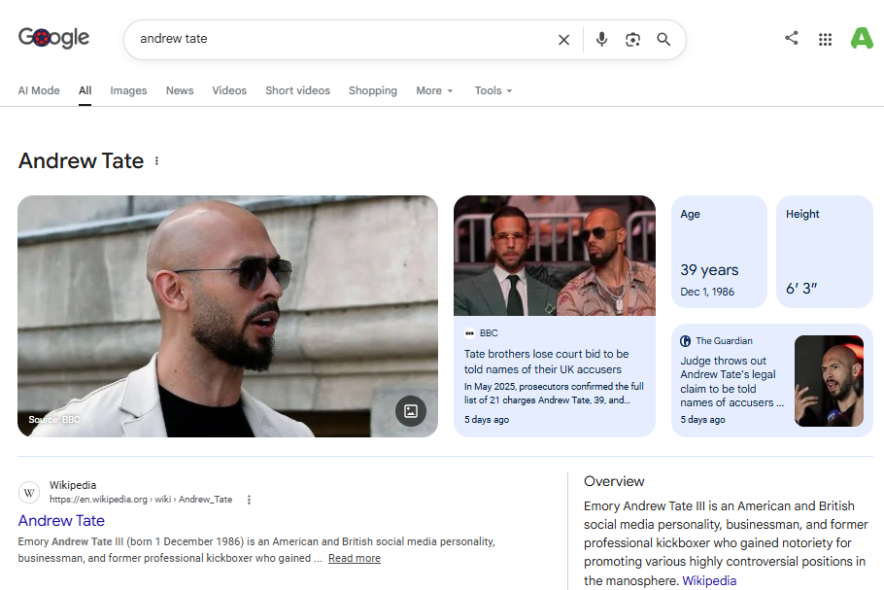Click the Height card showing 6' 3"
Image resolution: width=884 pixels, height=590 pixels.
click(825, 252)
